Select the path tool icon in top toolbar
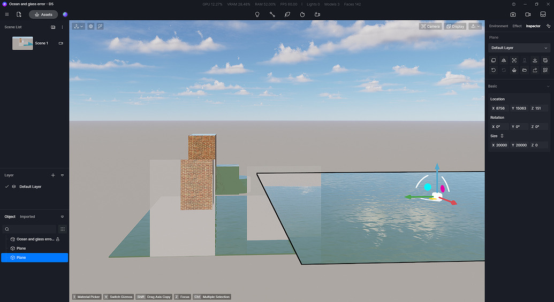 (272, 14)
